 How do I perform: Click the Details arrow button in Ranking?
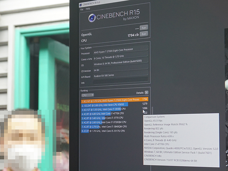pyautogui.click(x=146, y=92)
